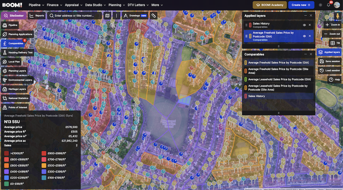Open Environmental Layers sidebar item
The height and width of the screenshot is (190, 343).
click(x=17, y=80)
